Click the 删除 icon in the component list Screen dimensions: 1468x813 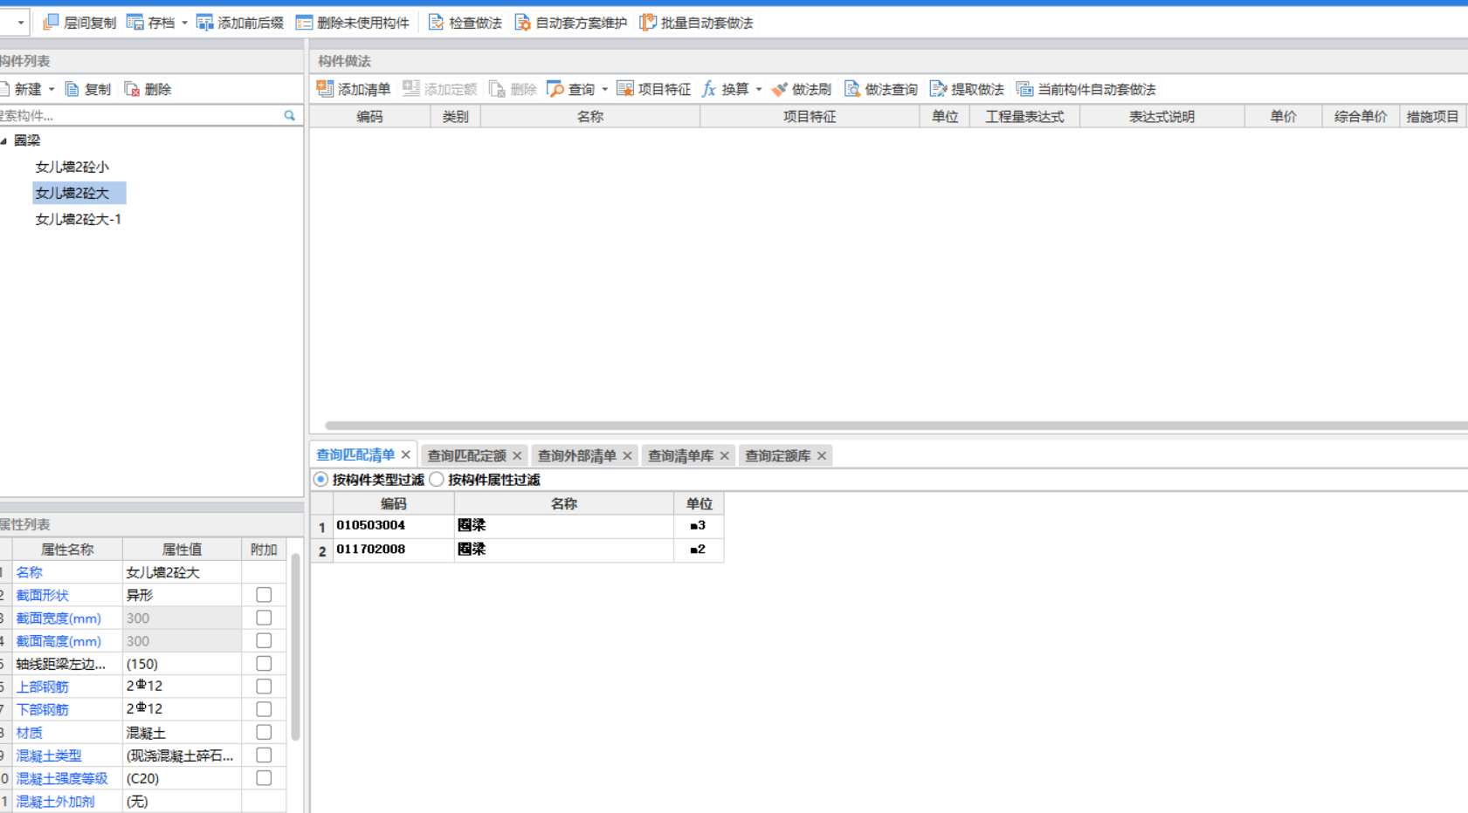(x=132, y=89)
